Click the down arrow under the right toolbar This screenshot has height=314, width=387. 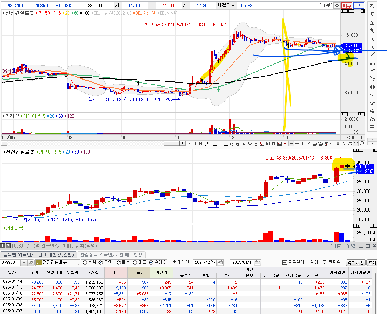[372, 143]
